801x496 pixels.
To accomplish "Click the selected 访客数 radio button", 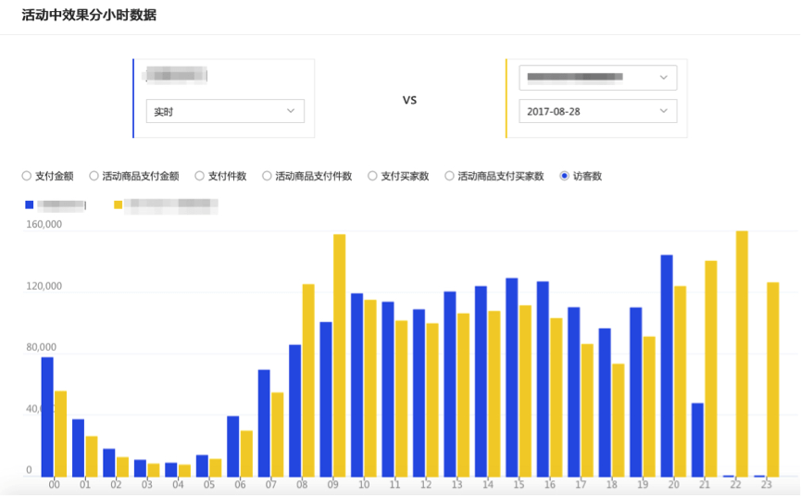I will 565,176.
